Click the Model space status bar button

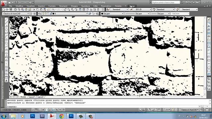[140, 110]
